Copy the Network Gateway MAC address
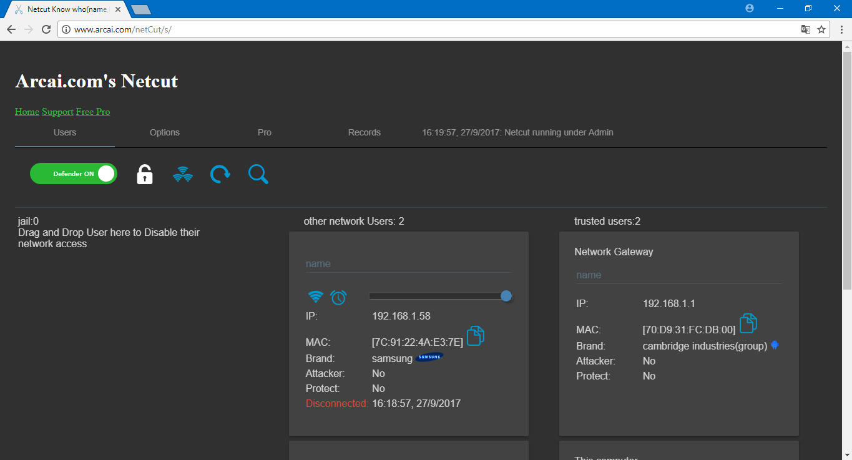Viewport: 852px width, 460px height. coord(748,323)
